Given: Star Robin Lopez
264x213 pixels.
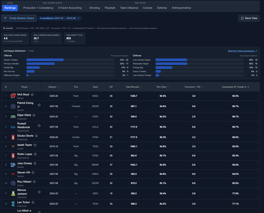Looking at the screenshot, I should 35,154.
